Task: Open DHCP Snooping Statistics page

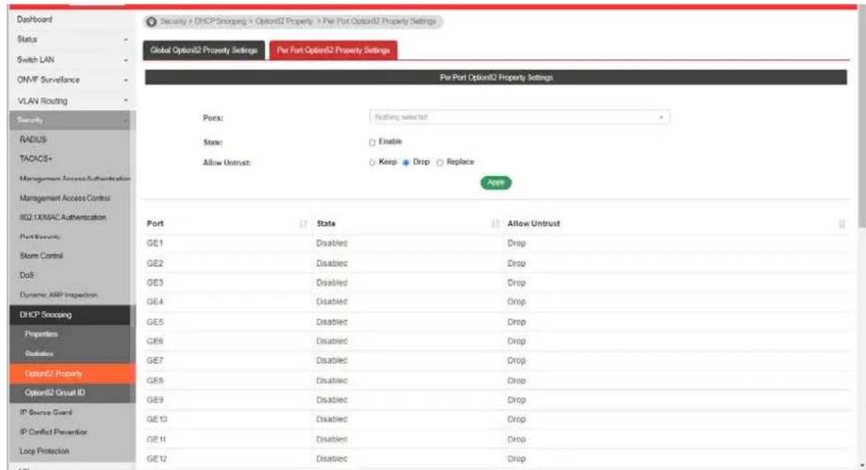Action: pyautogui.click(x=39, y=354)
